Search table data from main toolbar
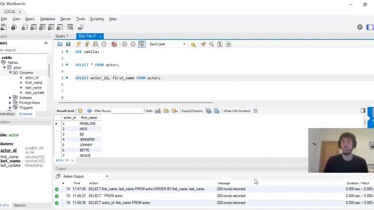 point(70,27)
